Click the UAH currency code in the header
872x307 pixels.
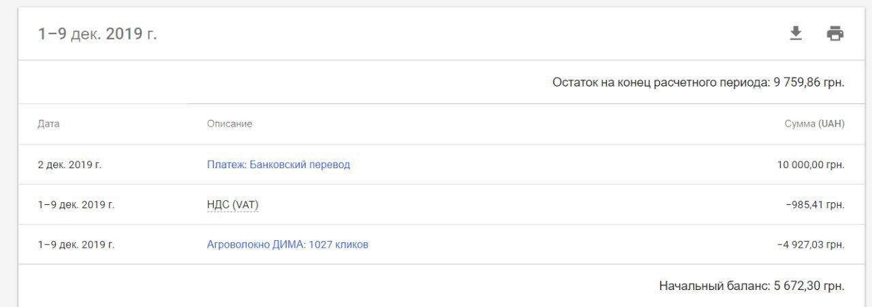[832, 124]
